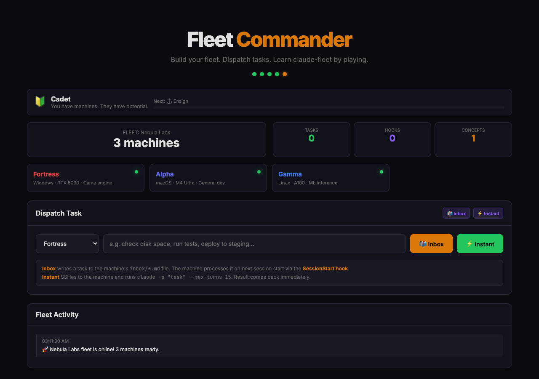This screenshot has height=379, width=539.
Task: Switch to the Inbox mode badge
Action: [456, 213]
